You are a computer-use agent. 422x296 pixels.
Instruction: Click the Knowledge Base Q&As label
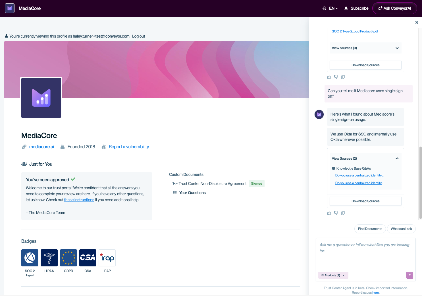(x=354, y=168)
